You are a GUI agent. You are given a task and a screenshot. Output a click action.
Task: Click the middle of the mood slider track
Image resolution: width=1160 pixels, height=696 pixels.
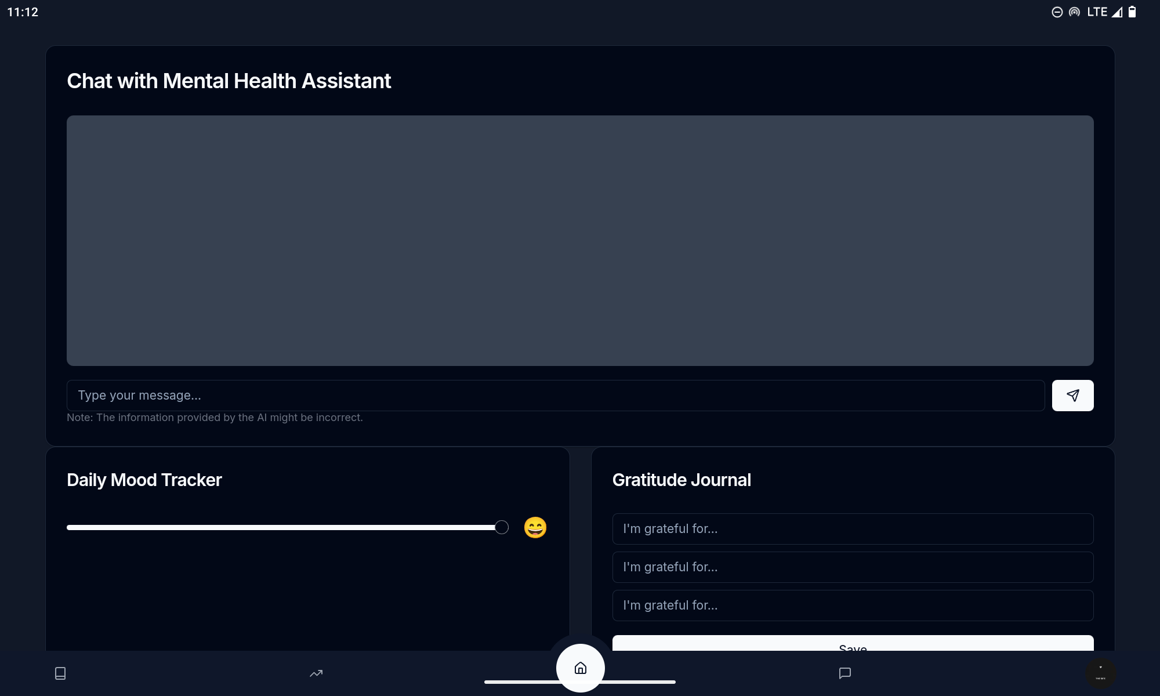284,527
